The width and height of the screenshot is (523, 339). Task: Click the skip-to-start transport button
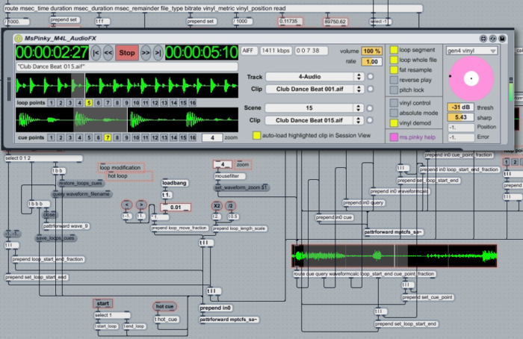click(x=96, y=52)
